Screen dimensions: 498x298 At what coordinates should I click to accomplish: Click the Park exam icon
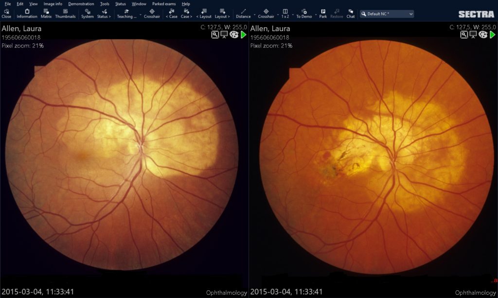pyautogui.click(x=323, y=13)
